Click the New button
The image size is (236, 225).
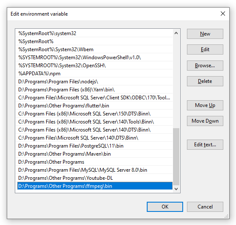click(205, 34)
